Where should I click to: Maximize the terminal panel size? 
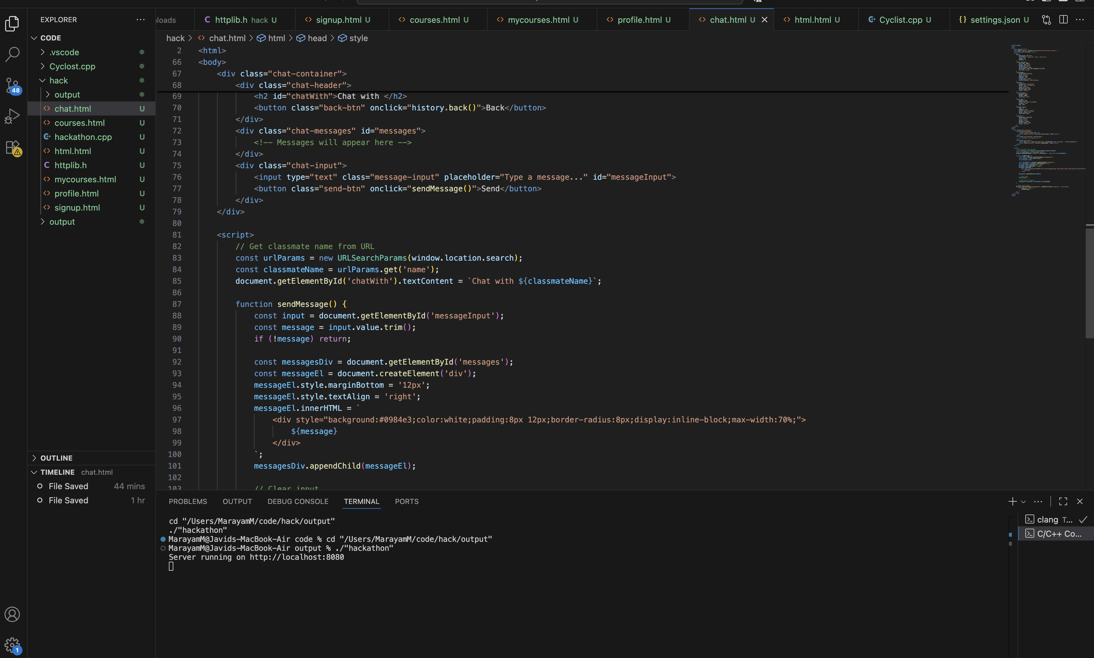(1063, 501)
